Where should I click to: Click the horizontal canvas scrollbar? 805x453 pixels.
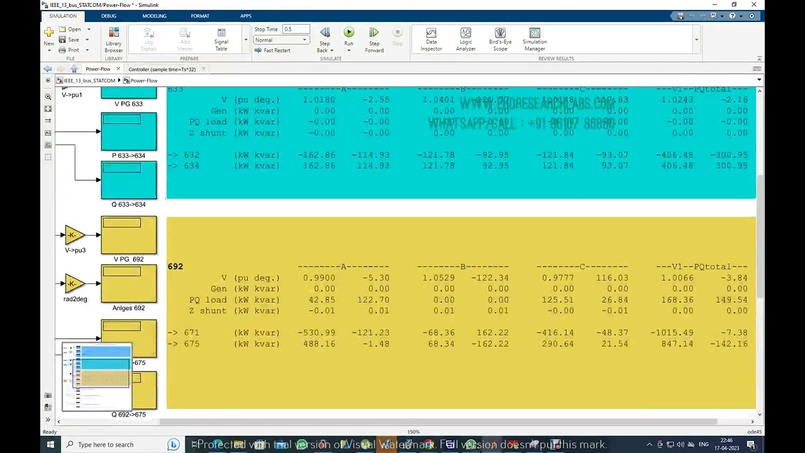[438, 422]
